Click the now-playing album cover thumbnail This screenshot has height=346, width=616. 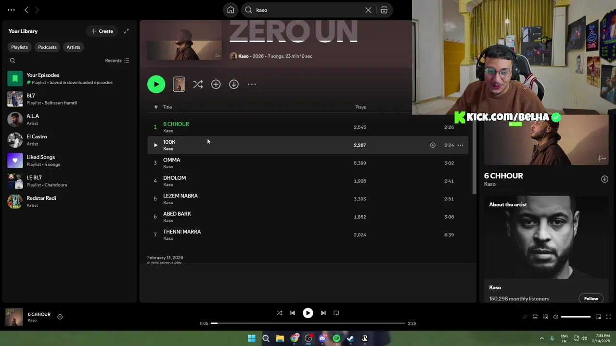tap(14, 317)
